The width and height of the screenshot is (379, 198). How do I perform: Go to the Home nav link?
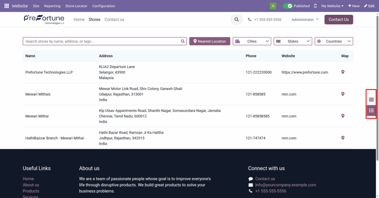[x=79, y=20]
